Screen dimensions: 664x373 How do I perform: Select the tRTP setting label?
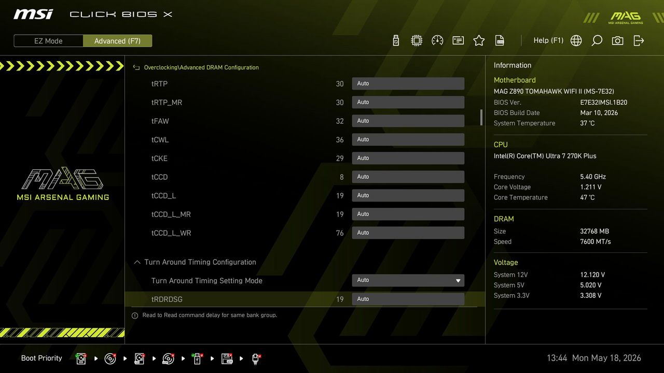(x=159, y=84)
